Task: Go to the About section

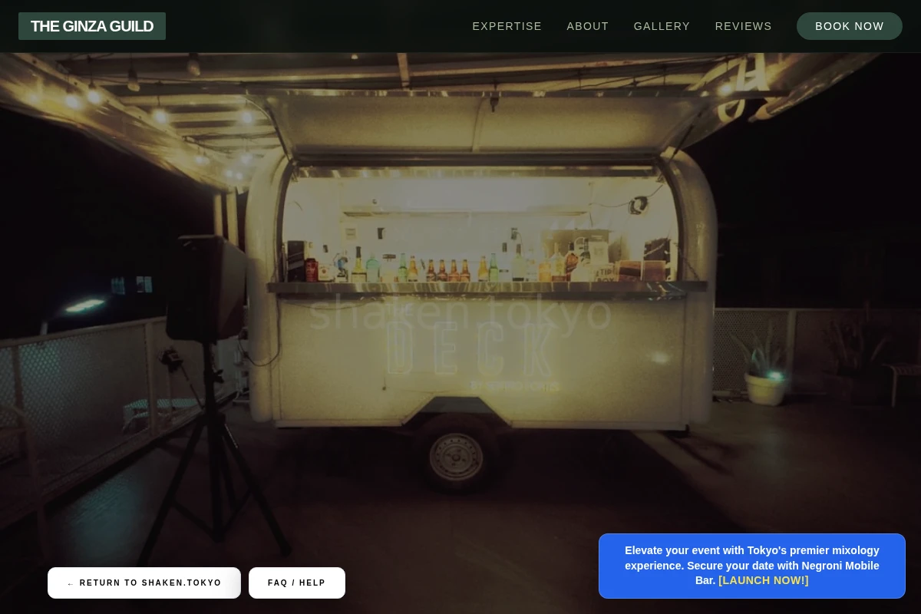Action: [x=588, y=26]
